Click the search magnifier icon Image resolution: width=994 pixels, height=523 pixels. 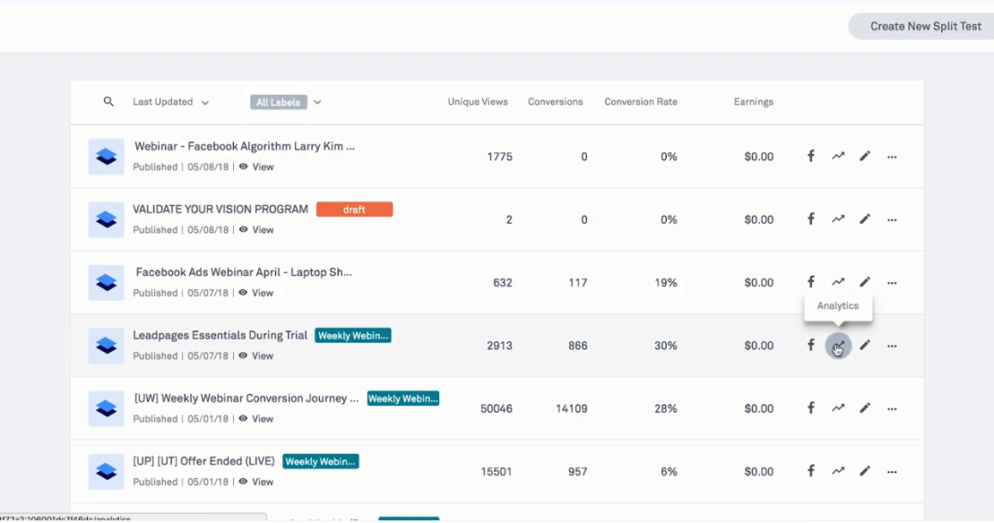pyautogui.click(x=108, y=102)
